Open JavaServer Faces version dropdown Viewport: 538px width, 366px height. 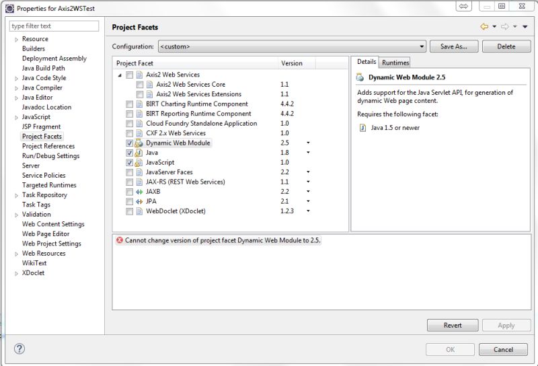[x=308, y=172]
